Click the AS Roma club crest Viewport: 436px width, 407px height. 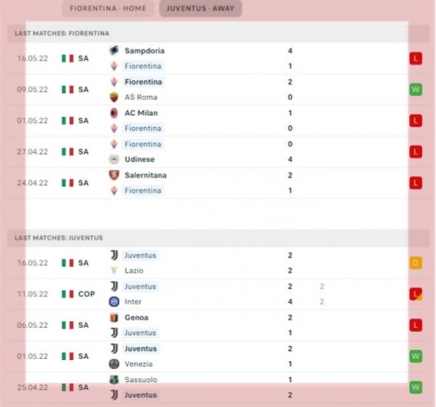pos(114,97)
